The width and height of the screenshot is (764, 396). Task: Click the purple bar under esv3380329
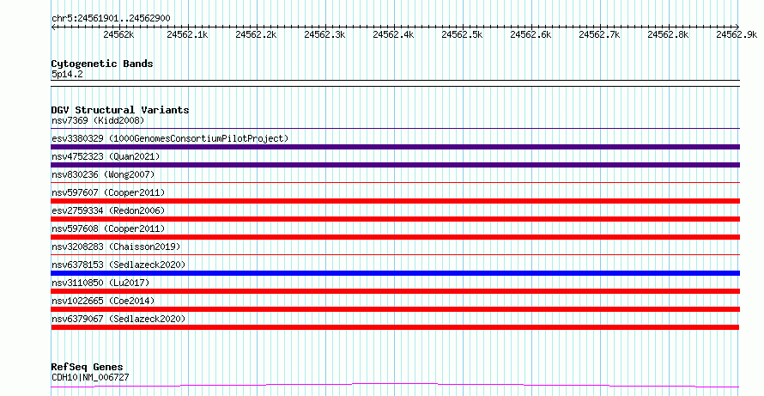pos(395,147)
